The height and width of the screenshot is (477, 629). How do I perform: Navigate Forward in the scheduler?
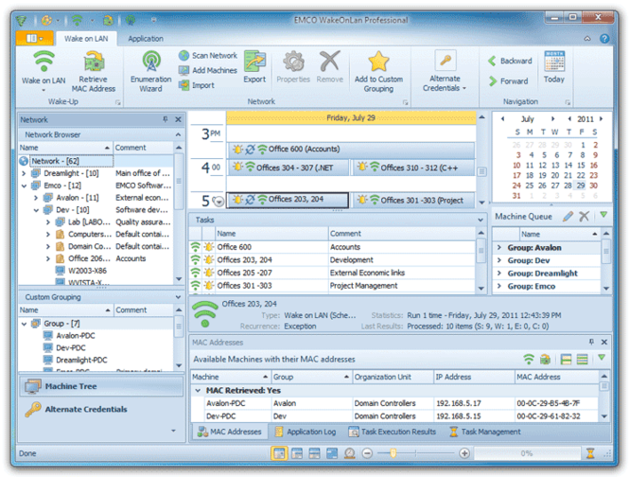(x=508, y=81)
